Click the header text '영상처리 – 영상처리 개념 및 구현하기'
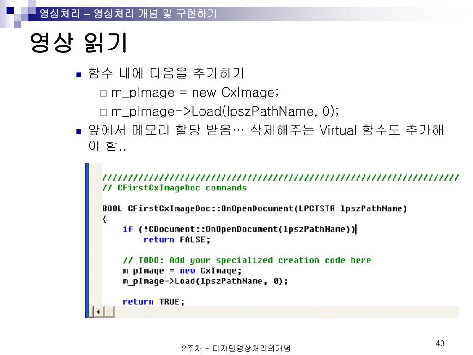The width and height of the screenshot is (473, 355). 128,13
